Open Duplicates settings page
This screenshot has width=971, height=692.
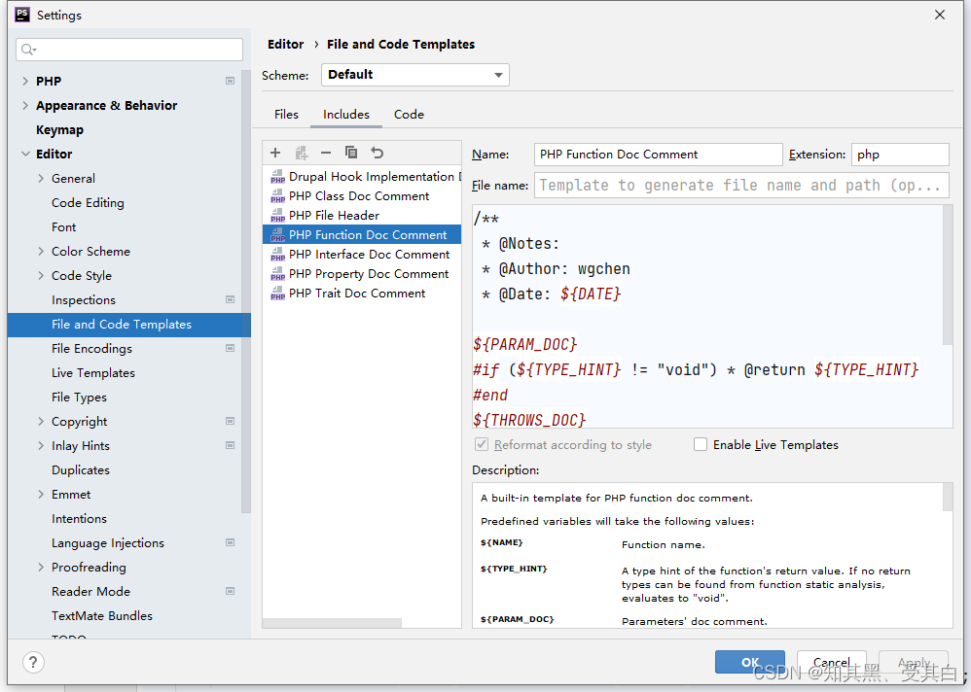pos(81,470)
